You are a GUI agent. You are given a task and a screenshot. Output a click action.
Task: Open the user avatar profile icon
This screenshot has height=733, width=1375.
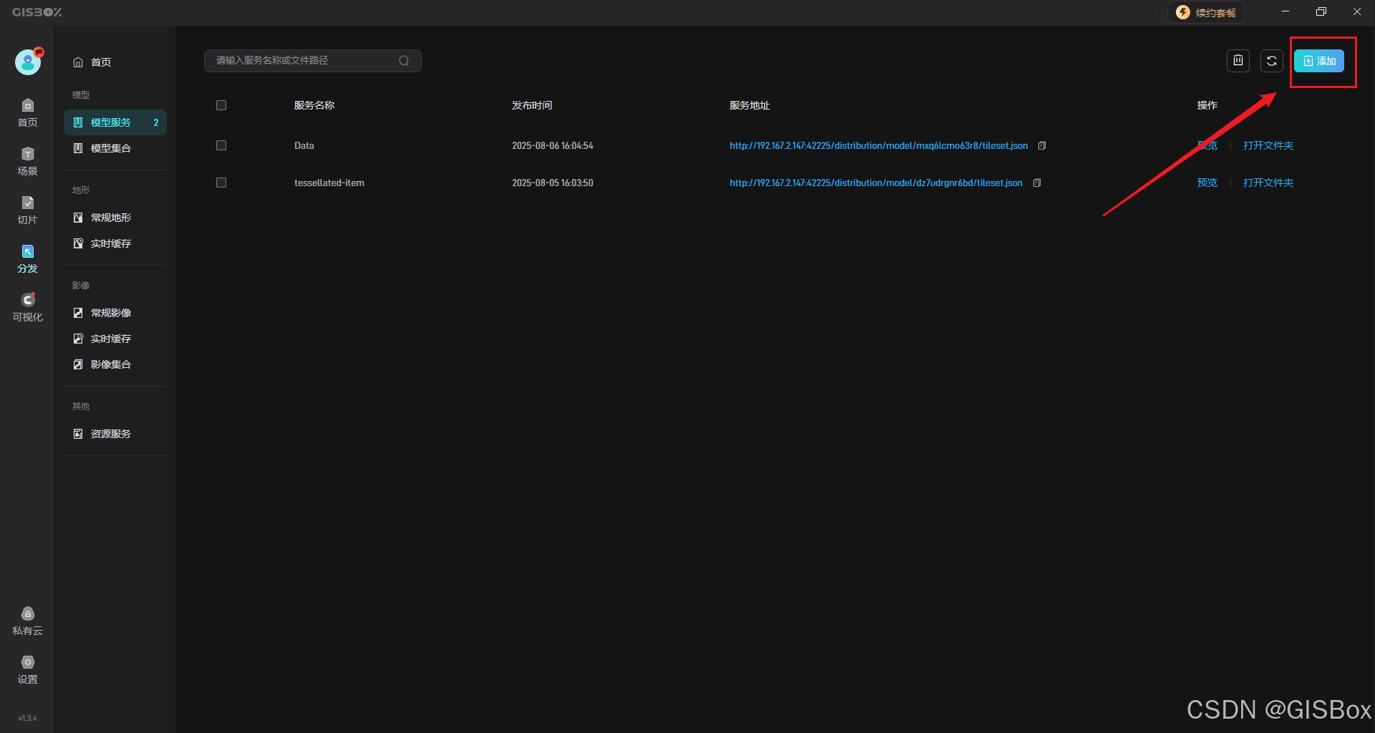(x=28, y=62)
